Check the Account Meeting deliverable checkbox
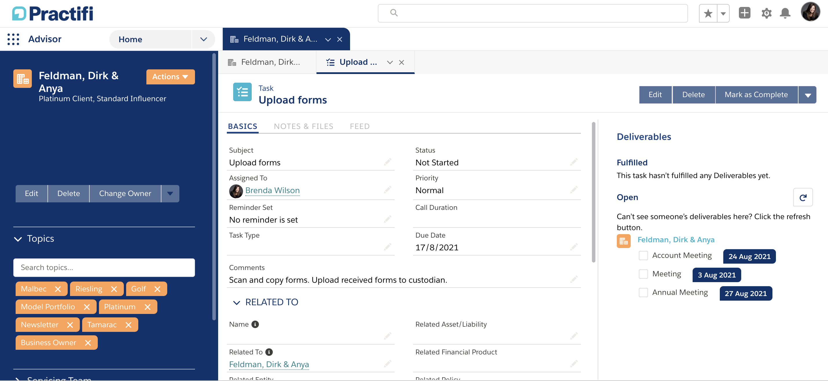The height and width of the screenshot is (381, 828). [x=643, y=255]
